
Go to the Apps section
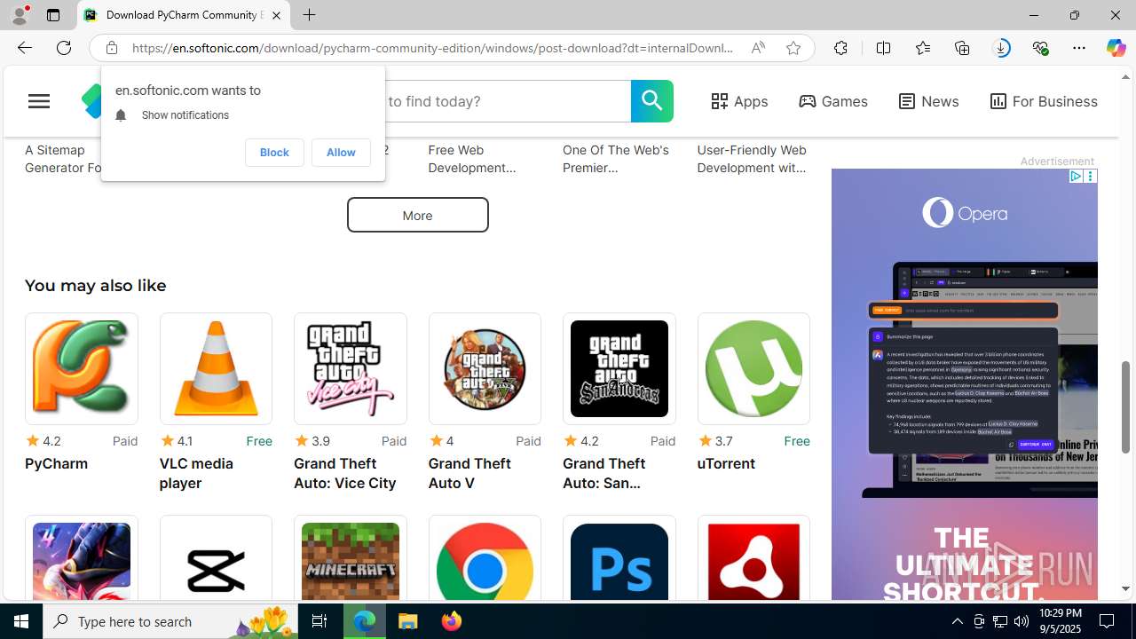click(739, 101)
